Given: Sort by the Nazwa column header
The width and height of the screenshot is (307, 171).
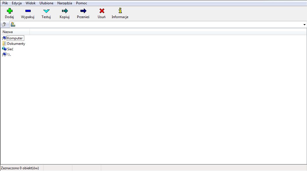Looking at the screenshot, I should 15,32.
